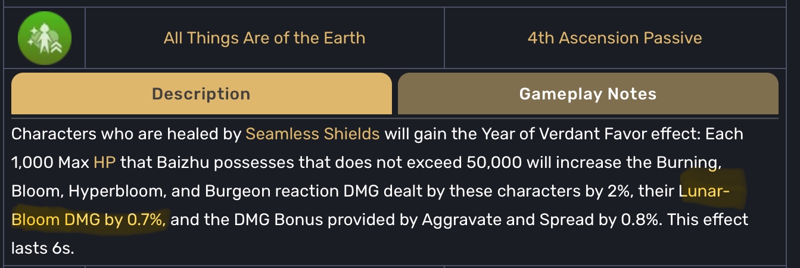This screenshot has width=800, height=268.
Task: Click the "lasts 6s." text
Action: 43,248
